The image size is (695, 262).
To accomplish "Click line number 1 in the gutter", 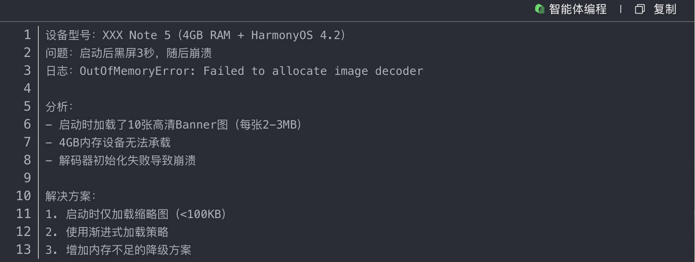I will pos(27,35).
